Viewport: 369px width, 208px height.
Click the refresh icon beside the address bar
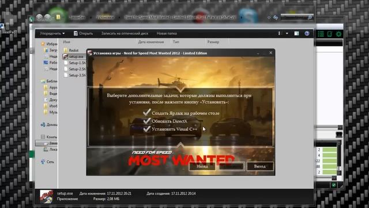pyautogui.click(x=276, y=17)
